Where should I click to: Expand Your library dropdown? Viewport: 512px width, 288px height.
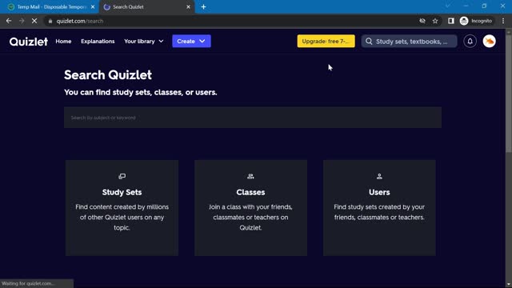tap(144, 42)
